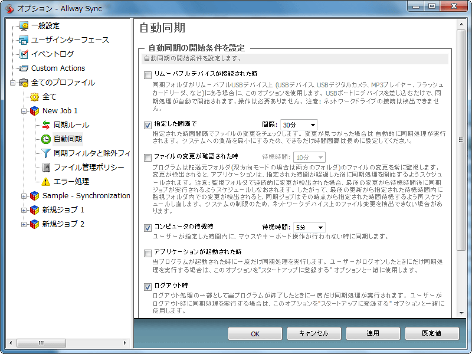This screenshot has height=354, width=472.
Task: Expand the 新規ジョブ 1 tree node
Action: [x=24, y=210]
